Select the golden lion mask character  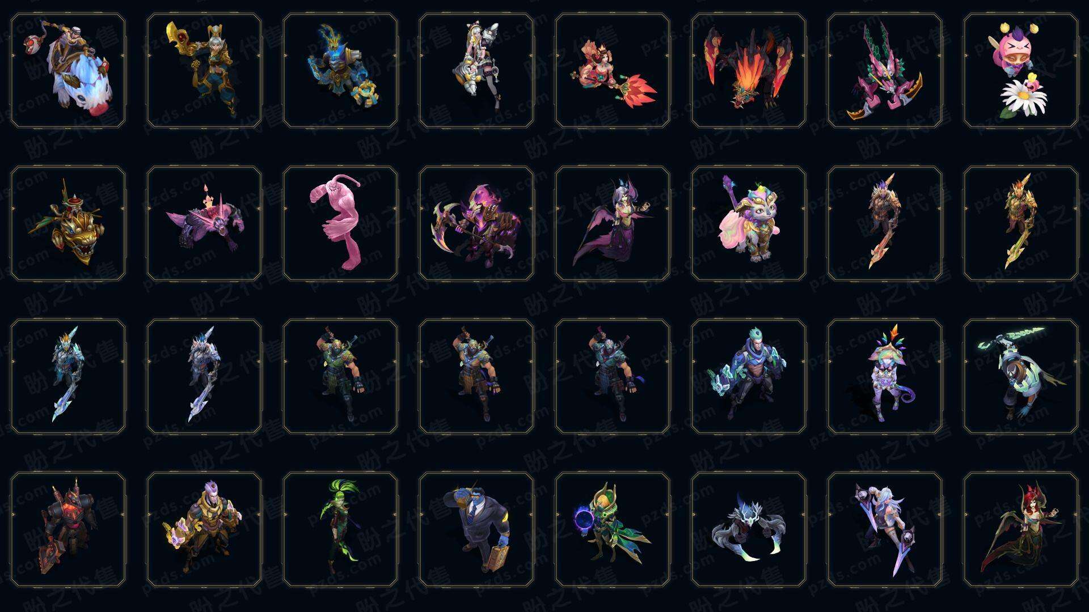pyautogui.click(x=68, y=223)
